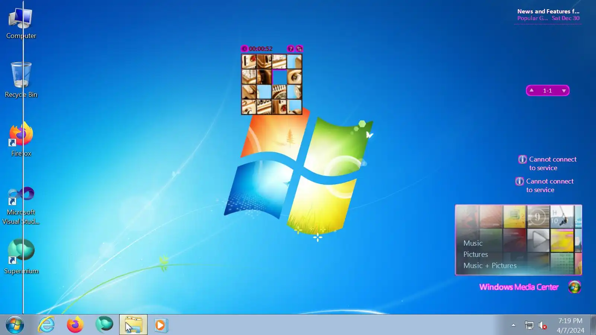
Task: Click upper Cannot connect to service text
Action: (553, 163)
